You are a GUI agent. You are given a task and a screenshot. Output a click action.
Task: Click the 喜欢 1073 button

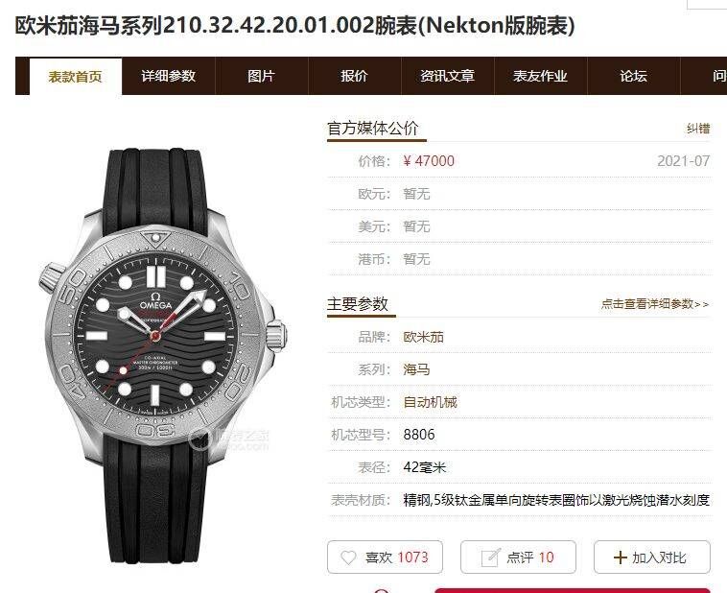pyautogui.click(x=385, y=557)
